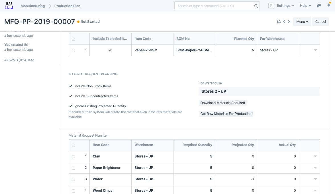
Task: Go to next document arrow
Action: pyautogui.click(x=289, y=22)
